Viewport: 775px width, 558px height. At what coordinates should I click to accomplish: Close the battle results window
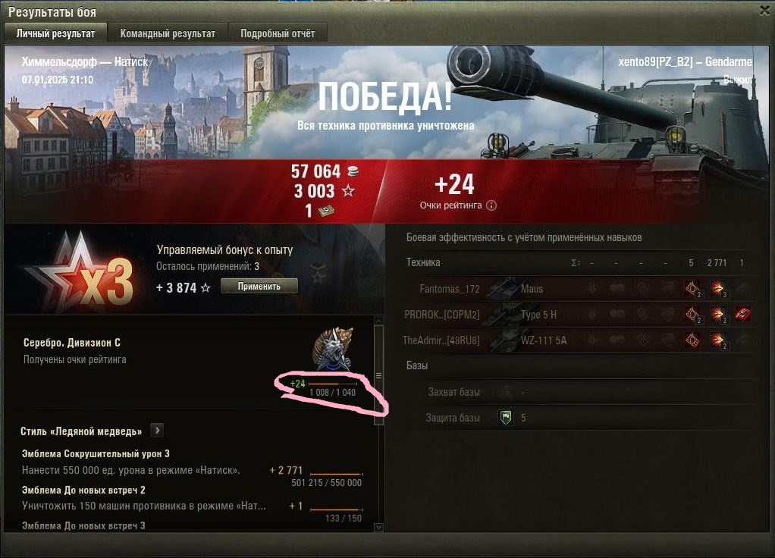(764, 11)
